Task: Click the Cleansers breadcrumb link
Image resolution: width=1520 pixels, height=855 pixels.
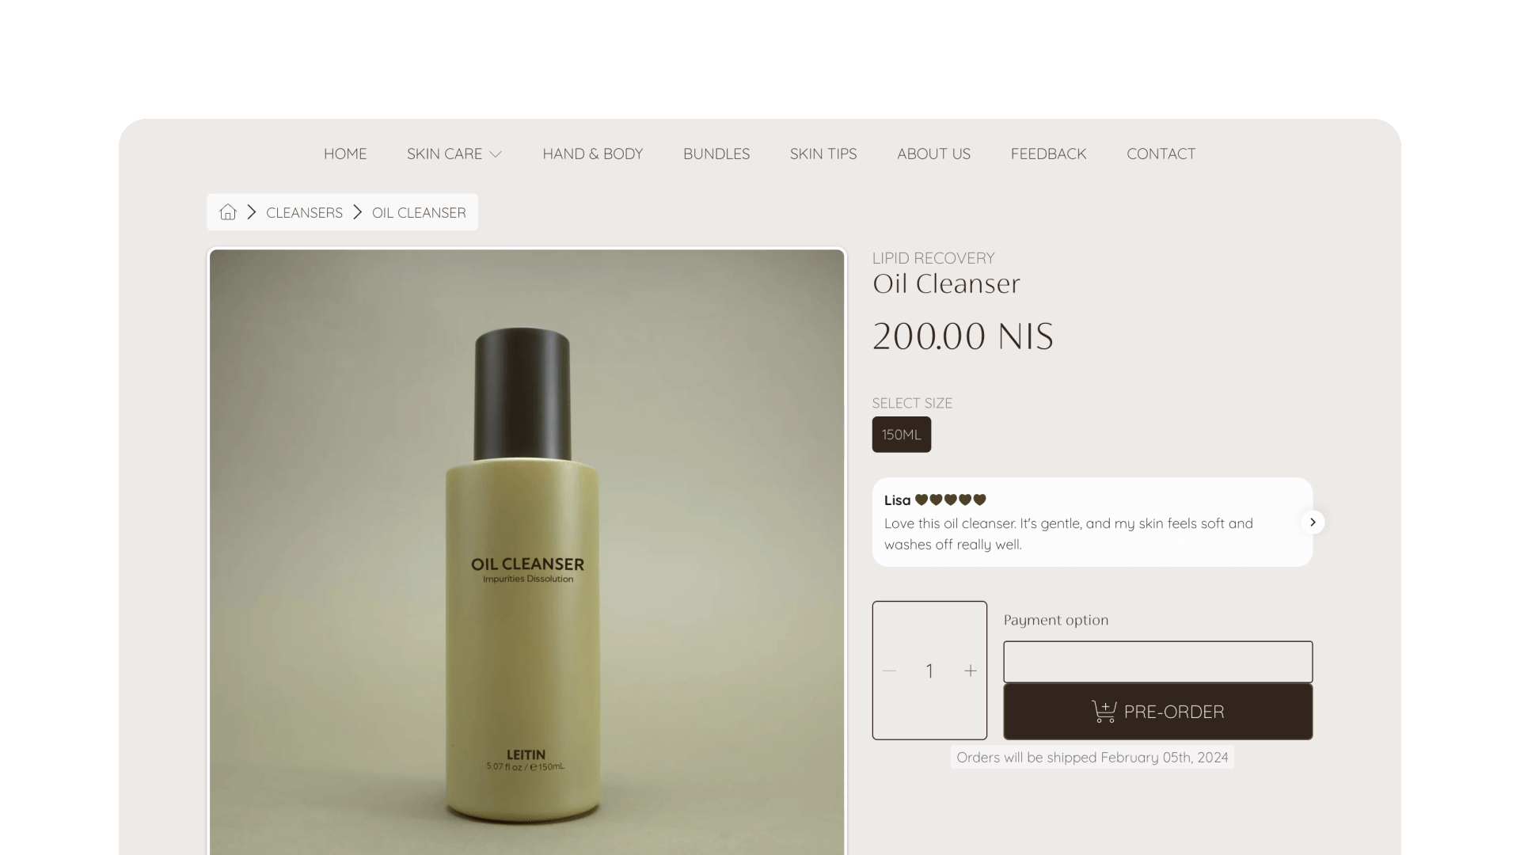Action: pos(305,212)
